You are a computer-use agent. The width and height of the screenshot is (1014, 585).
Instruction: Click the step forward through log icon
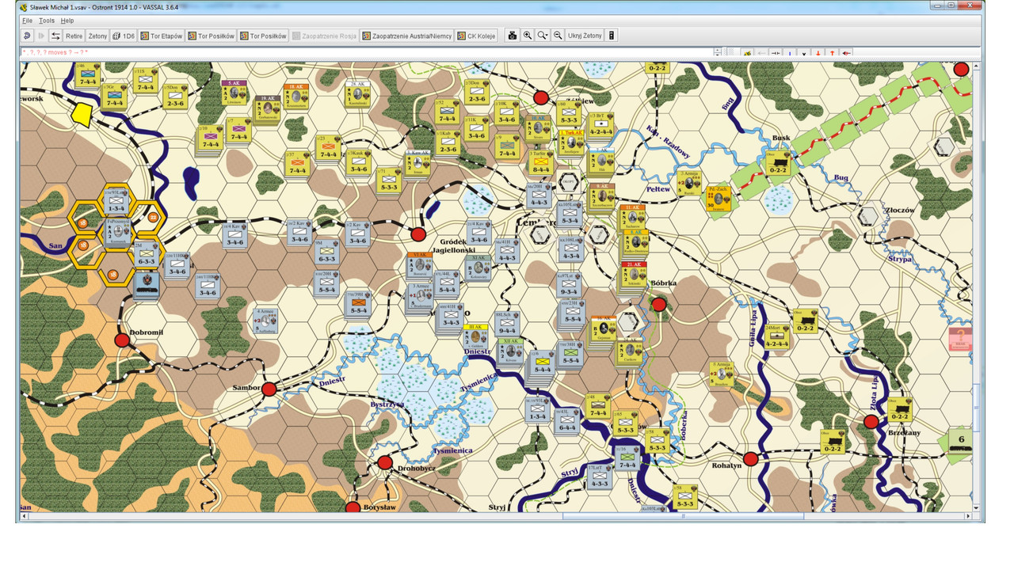pyautogui.click(x=41, y=36)
